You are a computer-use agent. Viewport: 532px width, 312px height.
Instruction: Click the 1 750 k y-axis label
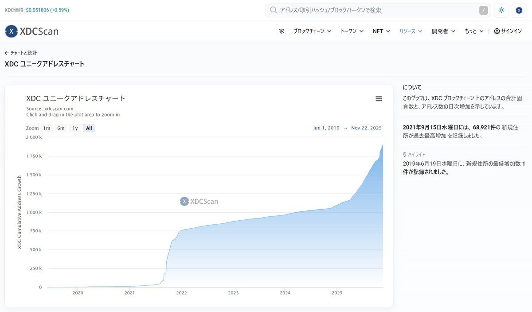point(34,156)
